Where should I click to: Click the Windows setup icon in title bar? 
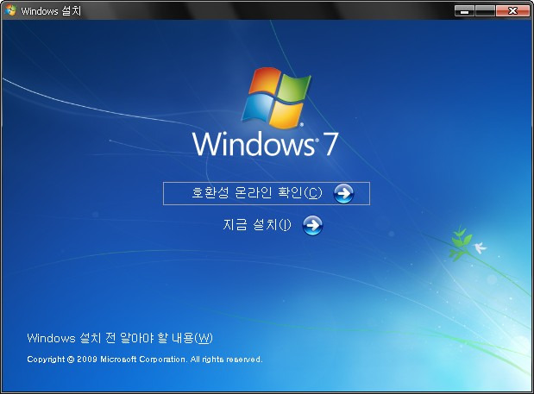click(x=10, y=10)
